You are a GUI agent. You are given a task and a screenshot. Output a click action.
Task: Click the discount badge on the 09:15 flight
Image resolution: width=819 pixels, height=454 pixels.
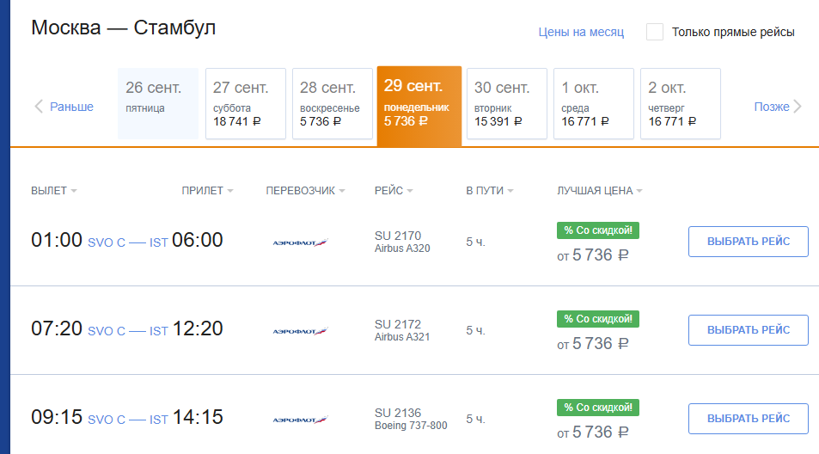tap(598, 407)
